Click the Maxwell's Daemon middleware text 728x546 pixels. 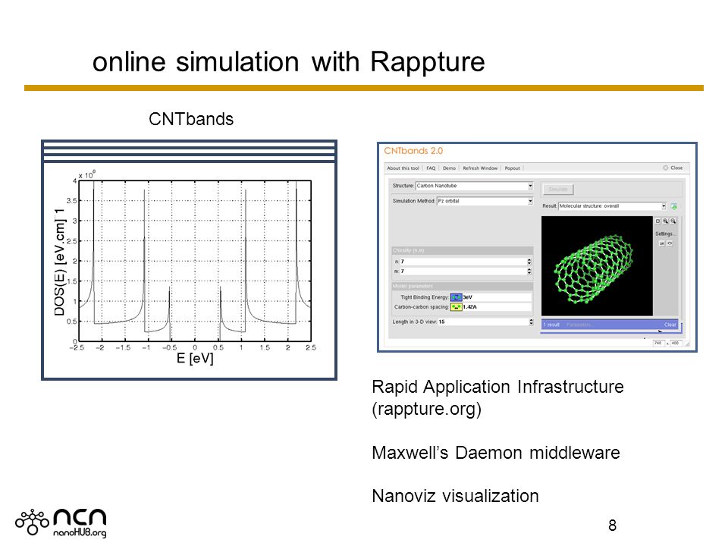point(496,453)
